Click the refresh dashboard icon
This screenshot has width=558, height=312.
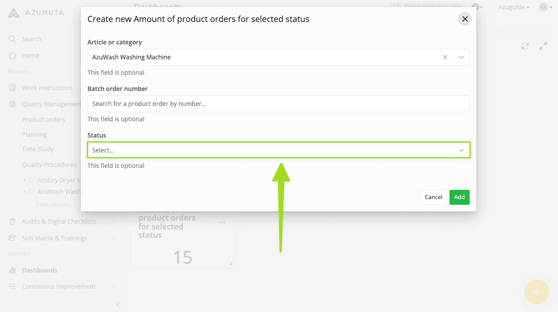click(x=525, y=46)
